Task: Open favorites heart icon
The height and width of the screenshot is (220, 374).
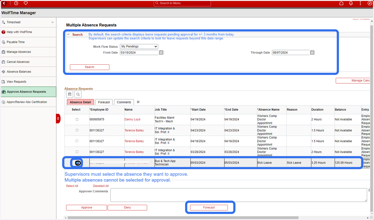Action: (x=26, y=3)
